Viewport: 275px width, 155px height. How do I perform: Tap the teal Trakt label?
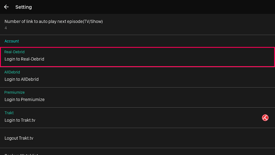[x=9, y=113]
